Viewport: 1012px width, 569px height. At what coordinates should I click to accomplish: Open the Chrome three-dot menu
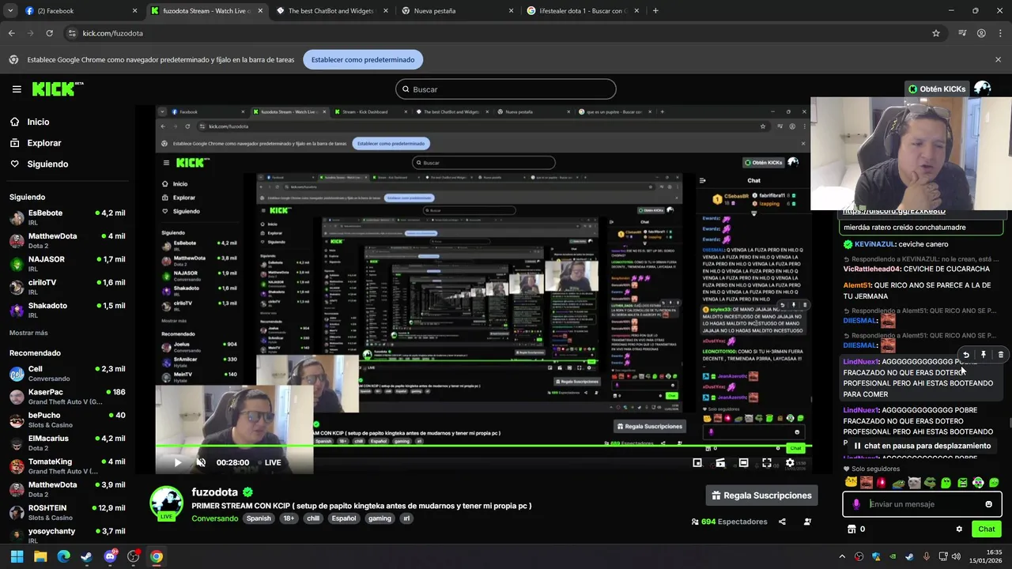(x=999, y=33)
